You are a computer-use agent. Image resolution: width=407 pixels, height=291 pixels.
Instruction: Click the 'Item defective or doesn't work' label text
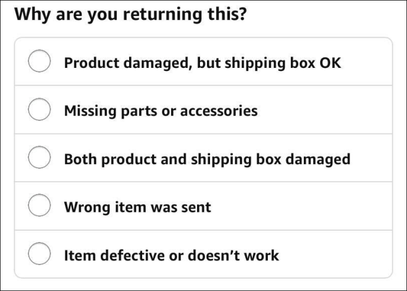(171, 256)
